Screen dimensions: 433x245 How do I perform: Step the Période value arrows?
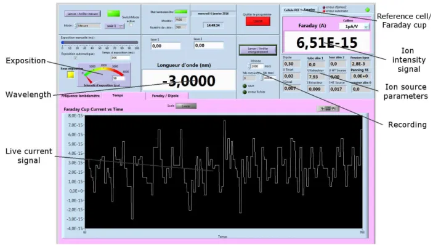point(249,66)
